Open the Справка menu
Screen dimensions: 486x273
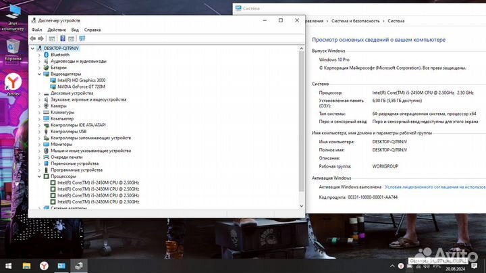coord(92,30)
